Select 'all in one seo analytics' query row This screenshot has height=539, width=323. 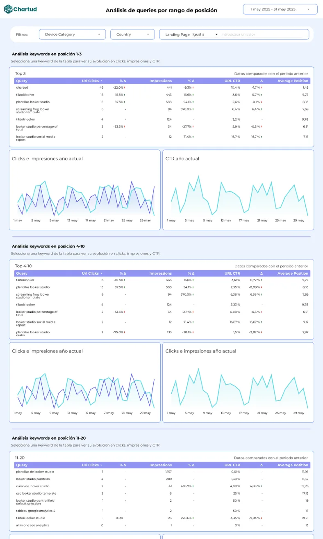(162, 525)
